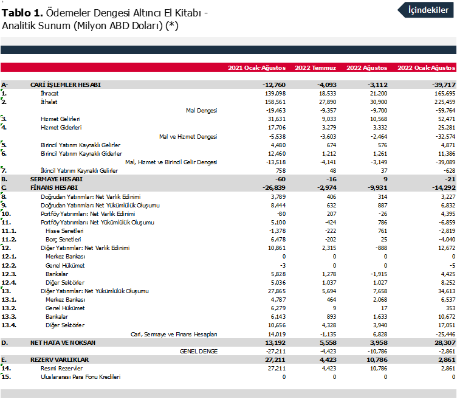Click the FİNANS HESABI row label
Image resolution: width=457 pixels, height=399 pixels.
point(54,187)
